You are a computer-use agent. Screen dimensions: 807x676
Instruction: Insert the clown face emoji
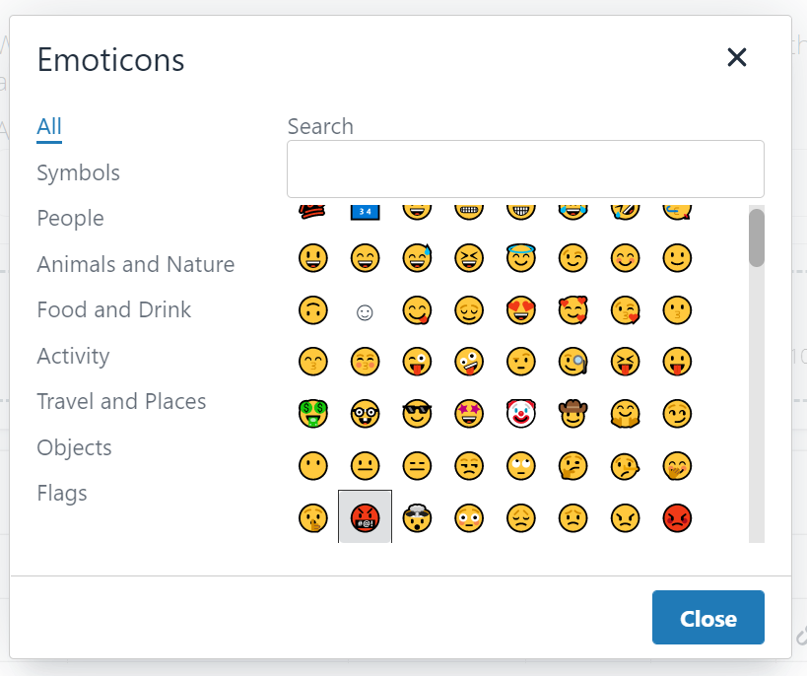[x=520, y=414]
